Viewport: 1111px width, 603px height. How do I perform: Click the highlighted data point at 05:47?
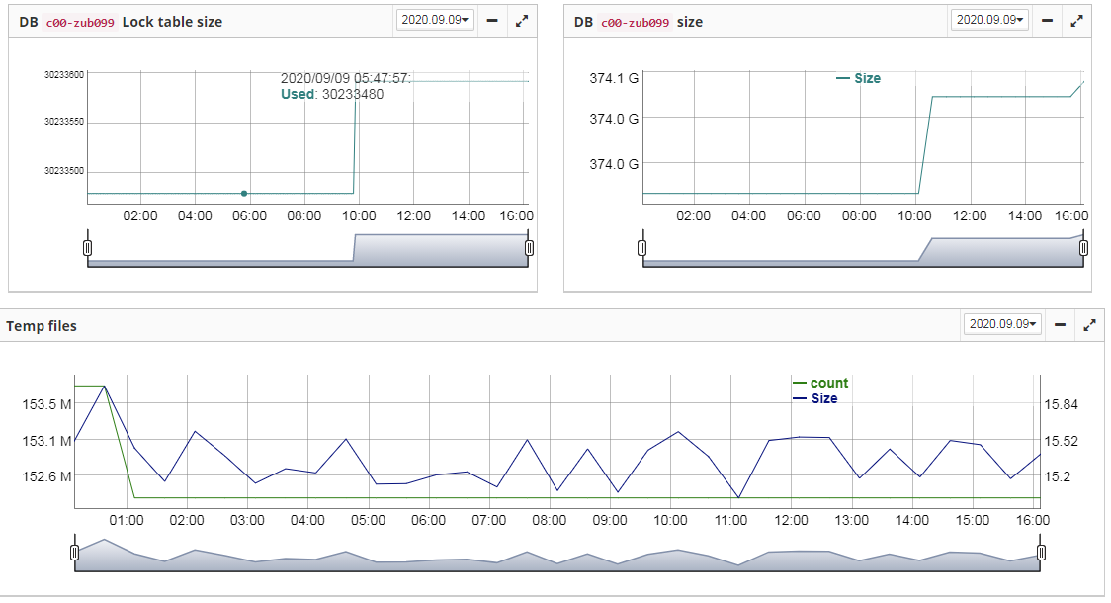point(244,193)
